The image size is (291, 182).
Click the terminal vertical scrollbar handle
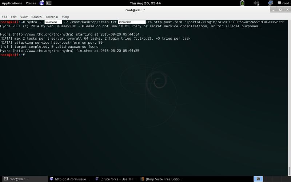point(289,171)
